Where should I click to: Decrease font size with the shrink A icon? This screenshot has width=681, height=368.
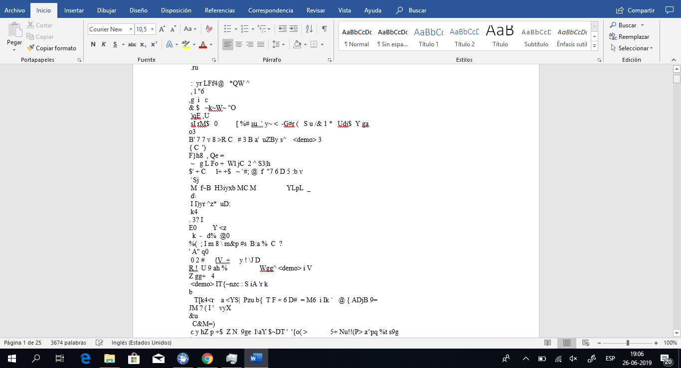(173, 29)
